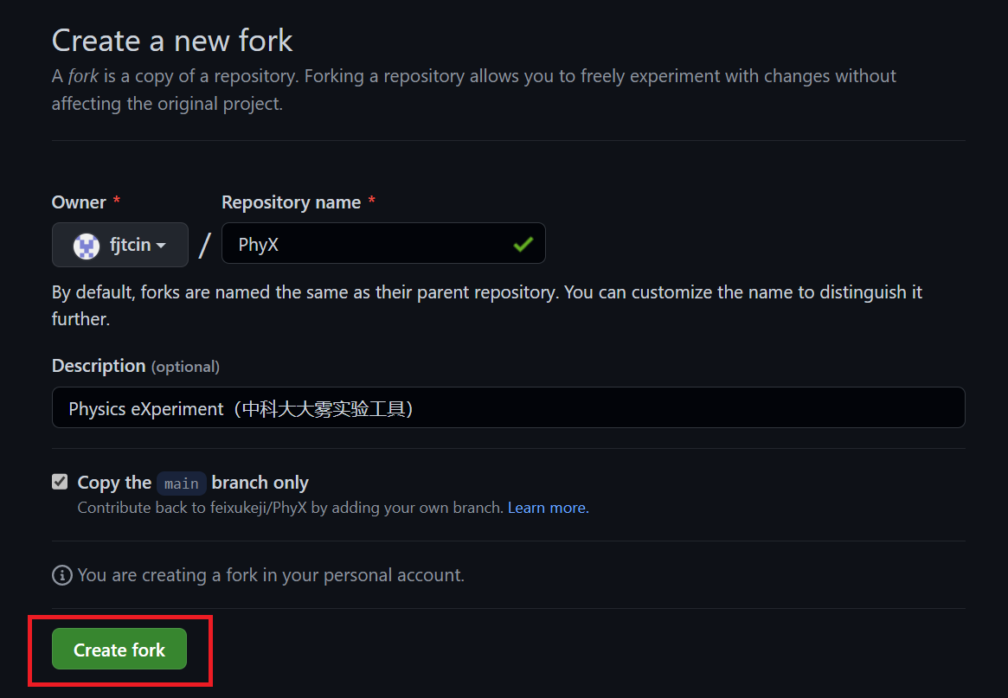The width and height of the screenshot is (1008, 698).
Task: Click the slash separator between owner and repository
Action: (204, 246)
